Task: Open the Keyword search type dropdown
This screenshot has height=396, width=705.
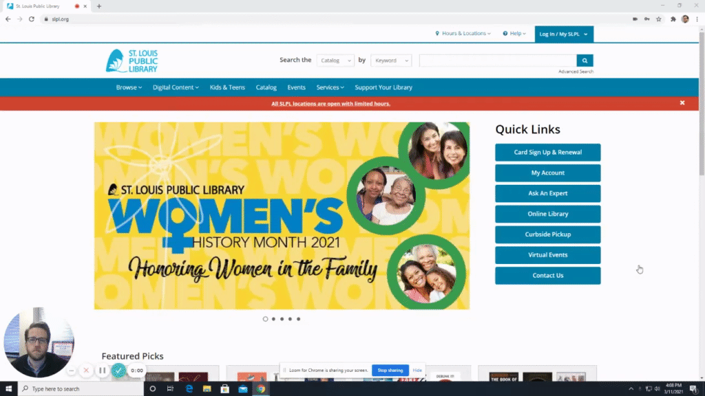Action: tap(392, 60)
